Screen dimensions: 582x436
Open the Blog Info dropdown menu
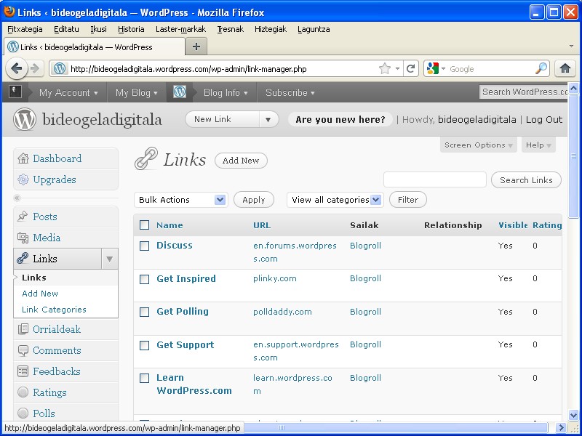click(x=226, y=92)
